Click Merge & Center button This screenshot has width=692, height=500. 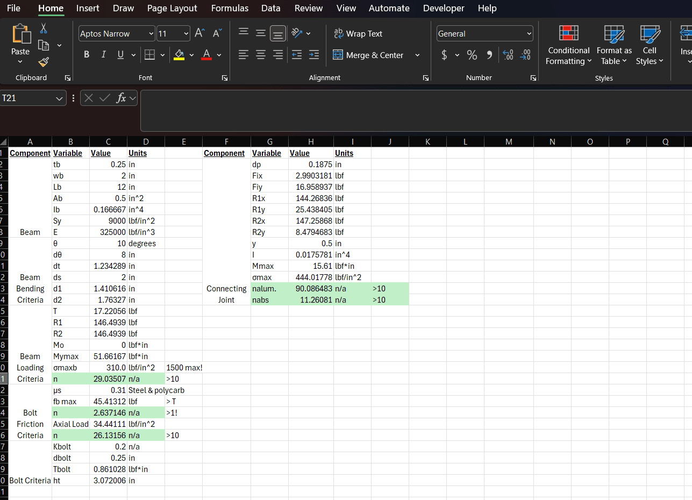pyautogui.click(x=368, y=55)
